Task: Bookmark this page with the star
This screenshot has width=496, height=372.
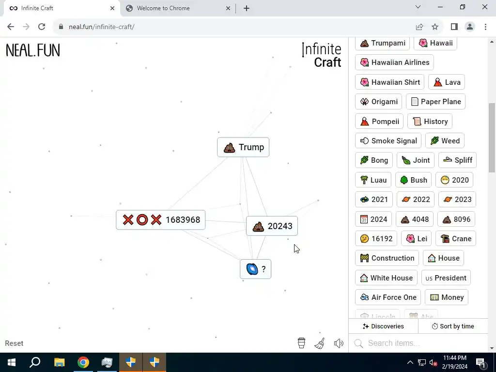Action: click(435, 27)
